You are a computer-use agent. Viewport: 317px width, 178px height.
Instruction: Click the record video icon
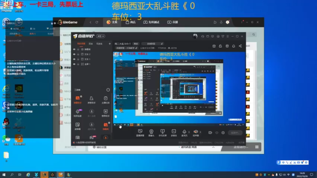point(210,133)
